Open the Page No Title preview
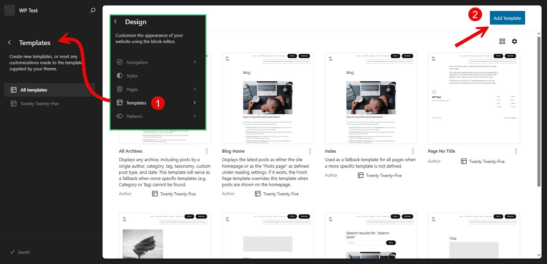 (474, 98)
